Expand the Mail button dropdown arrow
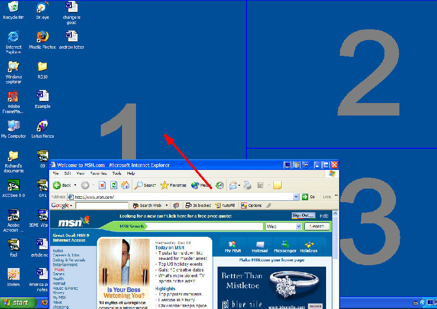The image size is (437, 309). [x=239, y=185]
